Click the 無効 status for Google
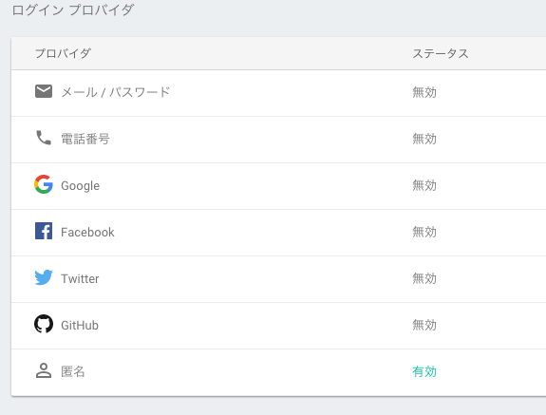This screenshot has height=415, width=546. click(x=424, y=185)
